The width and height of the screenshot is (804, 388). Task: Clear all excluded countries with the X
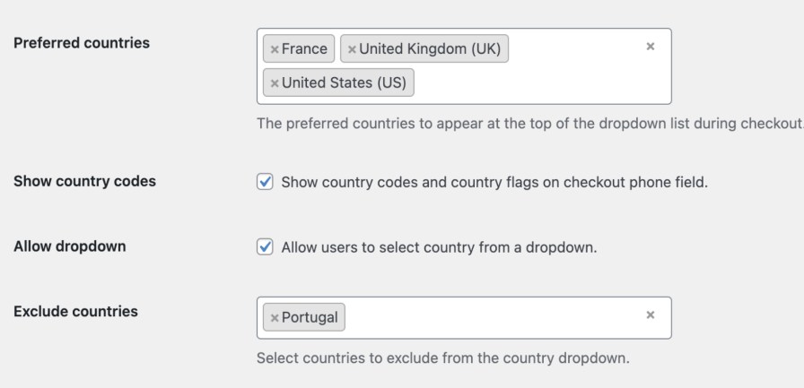click(x=651, y=315)
